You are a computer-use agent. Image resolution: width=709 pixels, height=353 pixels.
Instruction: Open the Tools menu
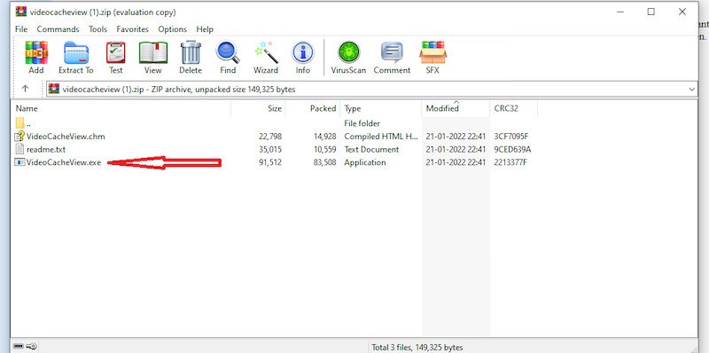click(x=97, y=29)
